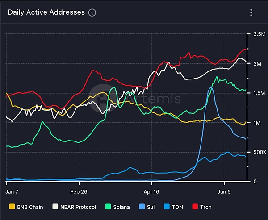Click the red Tron color swatch
The image size is (268, 220).
click(x=194, y=207)
